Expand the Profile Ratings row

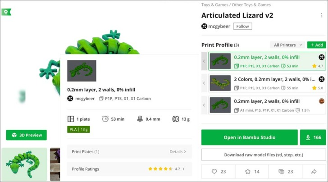pos(129,169)
